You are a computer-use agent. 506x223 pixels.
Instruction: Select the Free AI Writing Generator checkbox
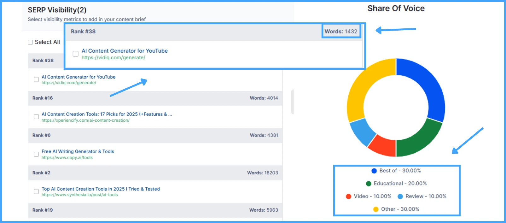pyautogui.click(x=36, y=154)
